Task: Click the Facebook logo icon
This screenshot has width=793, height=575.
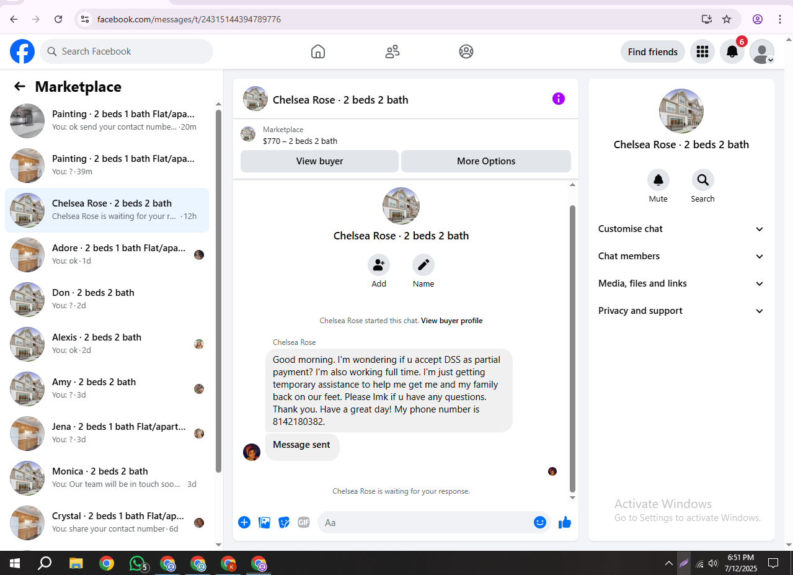Action: (22, 51)
